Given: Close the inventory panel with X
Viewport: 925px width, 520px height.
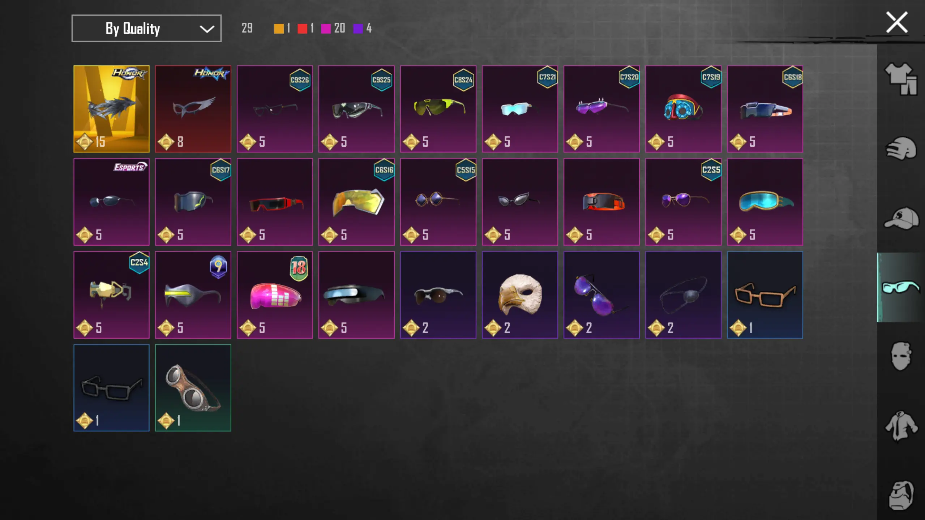Looking at the screenshot, I should (x=897, y=22).
